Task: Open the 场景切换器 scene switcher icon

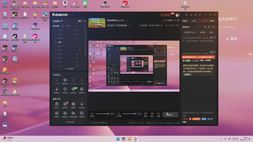Action: (x=73, y=113)
